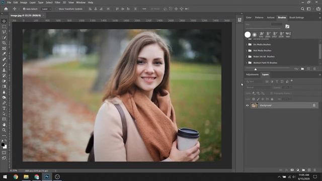The height and width of the screenshot is (181, 322).
Task: Expand the Abstract Paint FX Brushes folder
Action: tap(247, 63)
